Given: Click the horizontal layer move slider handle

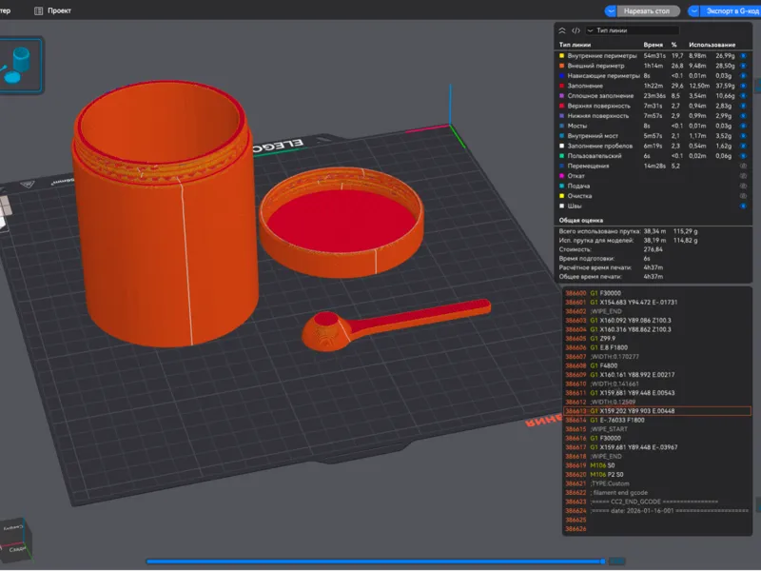Looking at the screenshot, I should coord(603,561).
